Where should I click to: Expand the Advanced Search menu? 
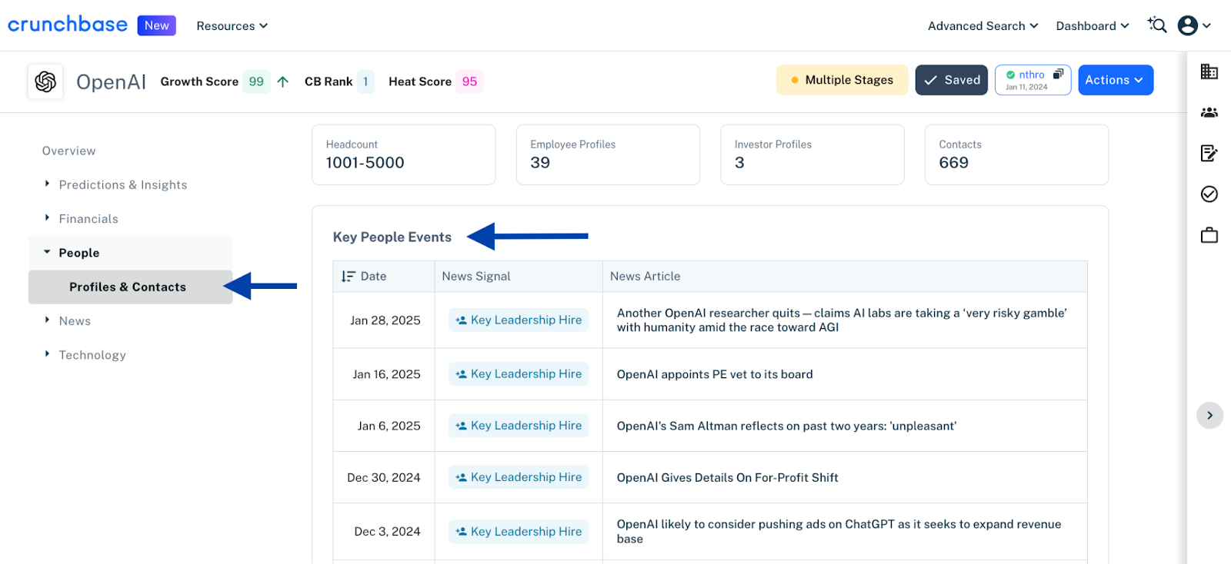[983, 25]
